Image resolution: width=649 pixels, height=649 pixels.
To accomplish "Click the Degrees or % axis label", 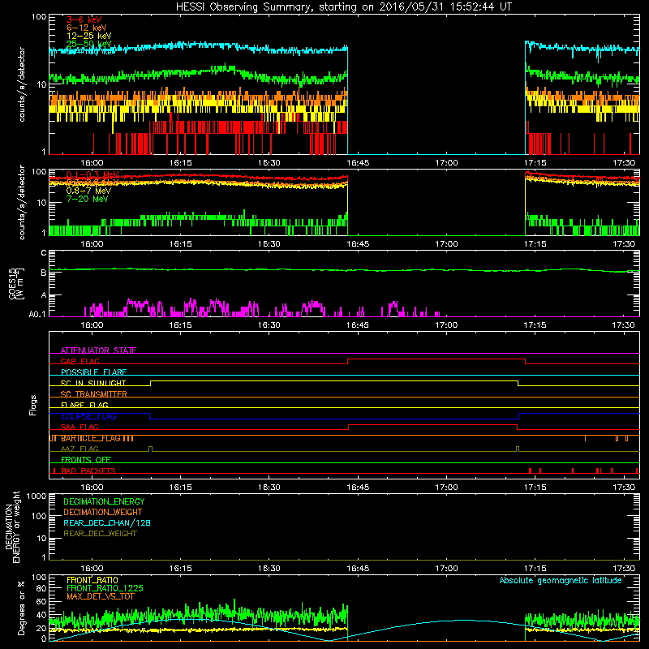I will (x=21, y=608).
